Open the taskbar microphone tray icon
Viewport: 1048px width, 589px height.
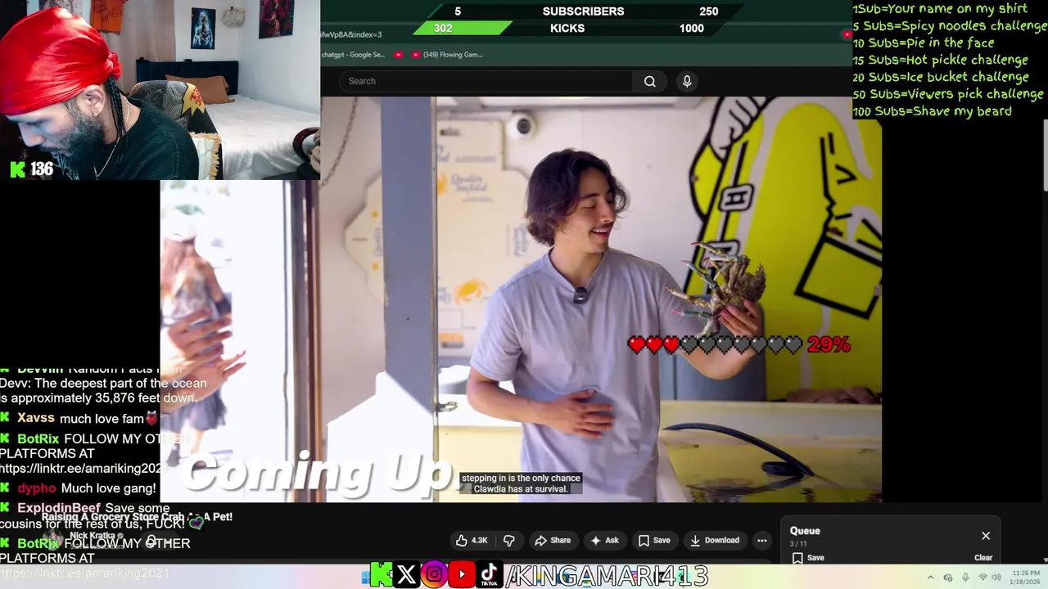pyautogui.click(x=965, y=578)
